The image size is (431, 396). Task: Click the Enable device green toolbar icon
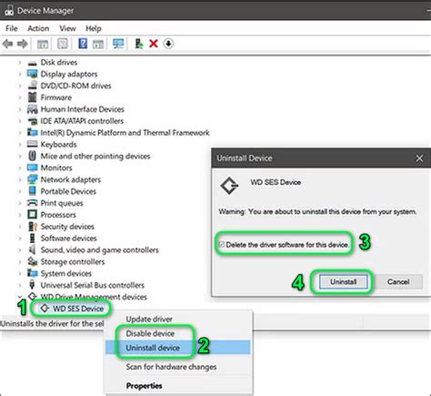tap(139, 44)
